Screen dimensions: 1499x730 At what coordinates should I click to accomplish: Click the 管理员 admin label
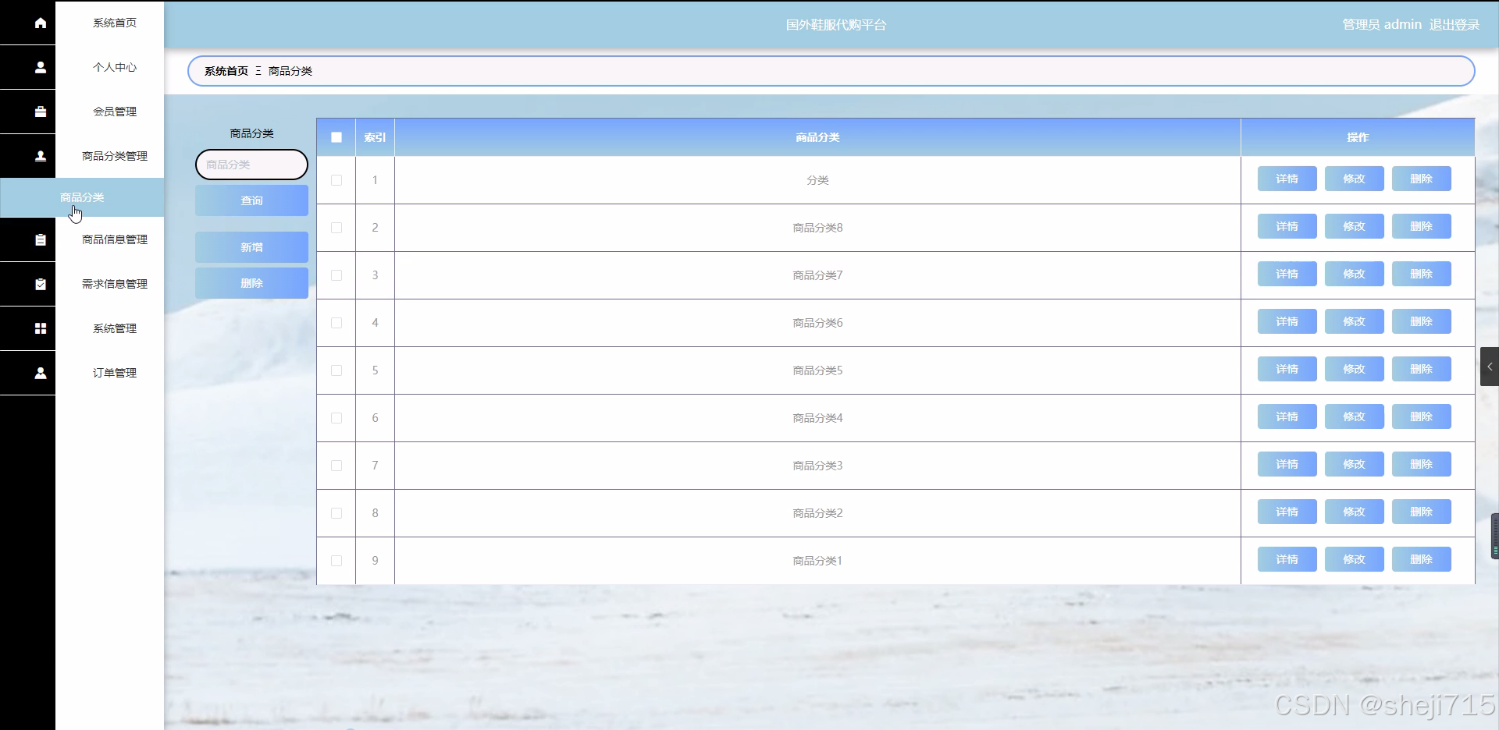click(x=1382, y=25)
